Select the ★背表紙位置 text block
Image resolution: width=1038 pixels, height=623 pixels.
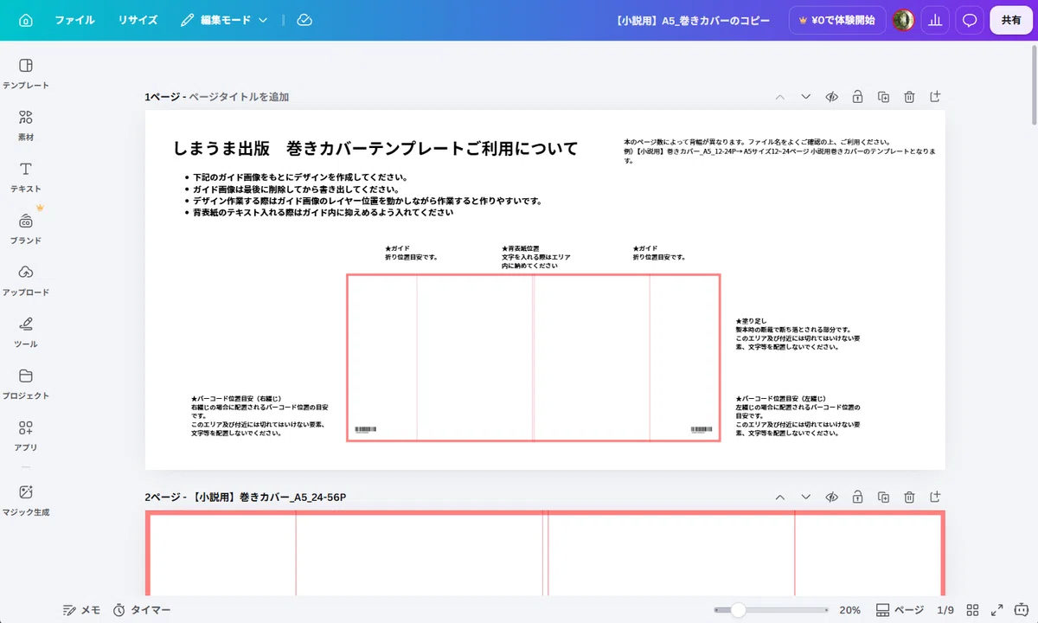(x=536, y=257)
